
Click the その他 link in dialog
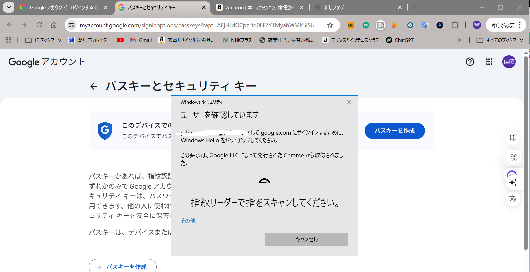[x=188, y=221]
